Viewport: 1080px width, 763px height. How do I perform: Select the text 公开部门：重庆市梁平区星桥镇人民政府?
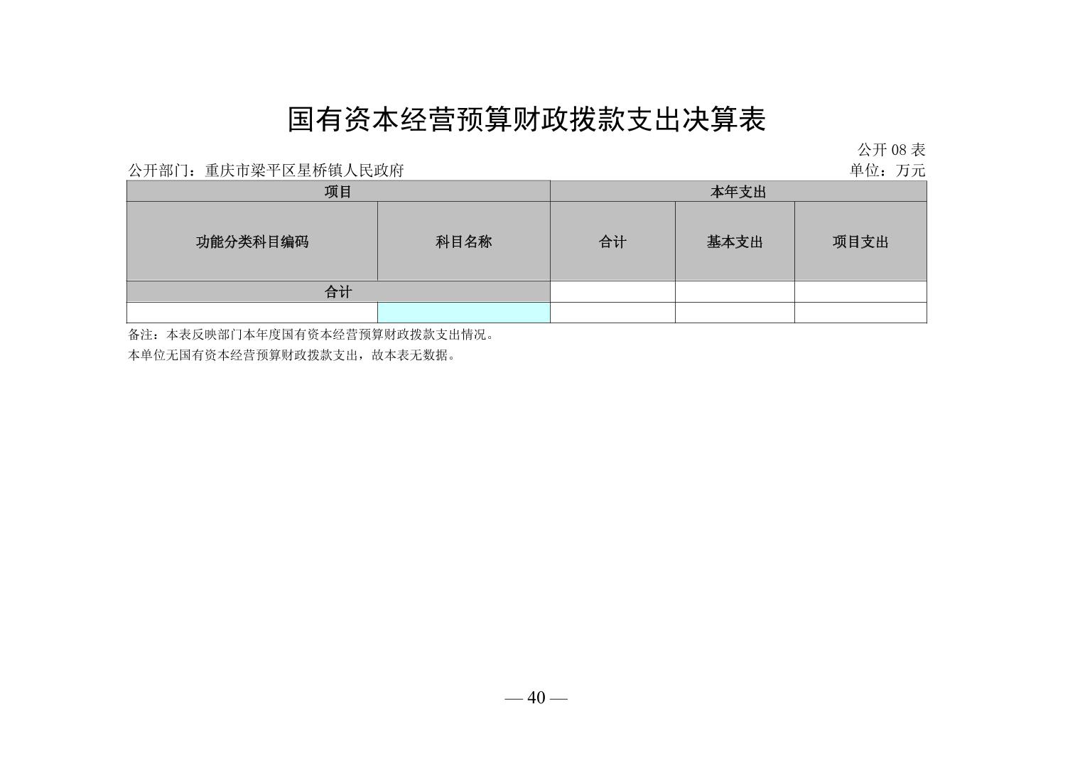click(x=266, y=171)
